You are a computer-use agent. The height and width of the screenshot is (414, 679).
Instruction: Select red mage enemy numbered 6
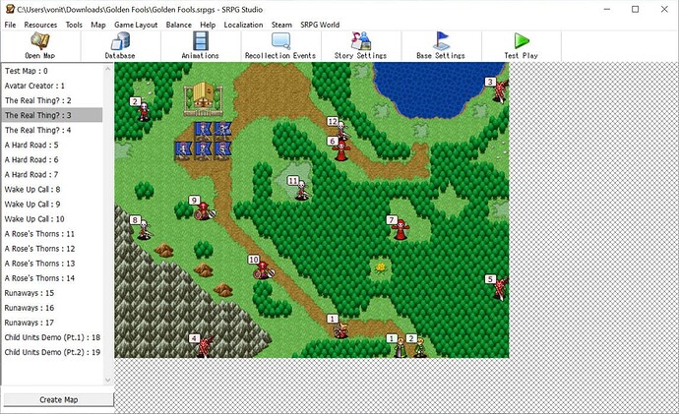(341, 150)
